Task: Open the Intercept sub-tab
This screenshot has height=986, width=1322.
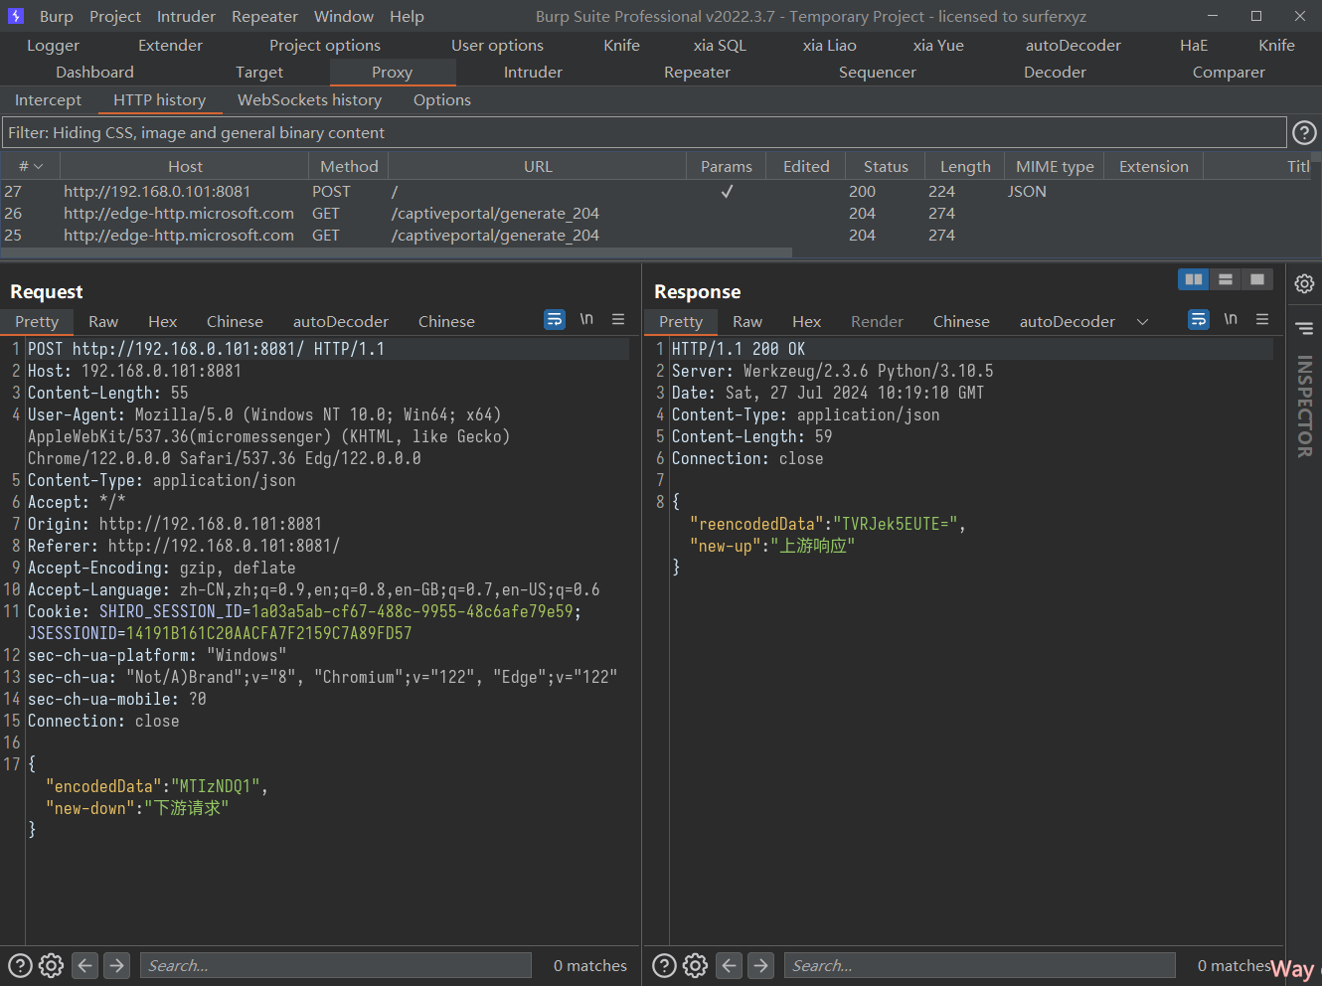Action: (x=48, y=99)
